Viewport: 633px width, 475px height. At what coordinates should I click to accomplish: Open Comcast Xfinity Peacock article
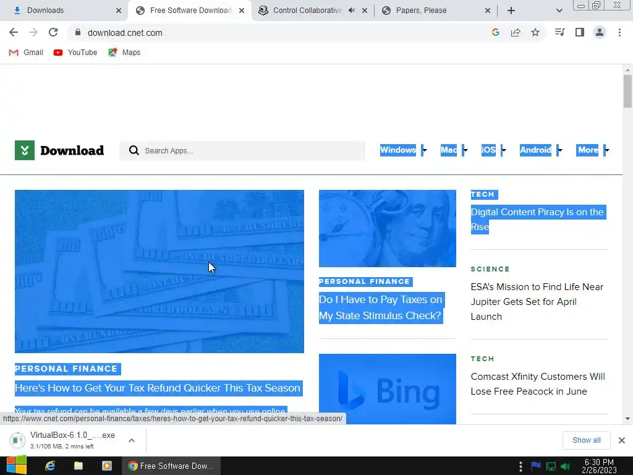(537, 383)
